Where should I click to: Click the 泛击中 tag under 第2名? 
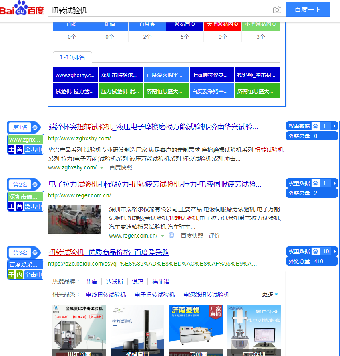[33, 206]
